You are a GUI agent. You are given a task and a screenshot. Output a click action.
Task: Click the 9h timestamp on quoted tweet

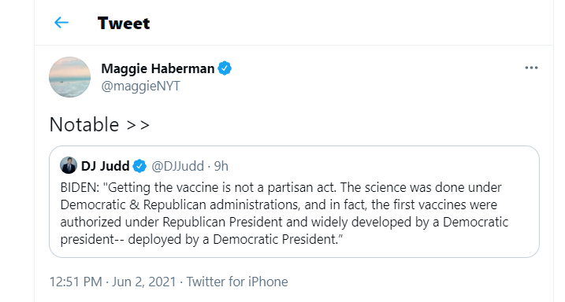coord(221,166)
